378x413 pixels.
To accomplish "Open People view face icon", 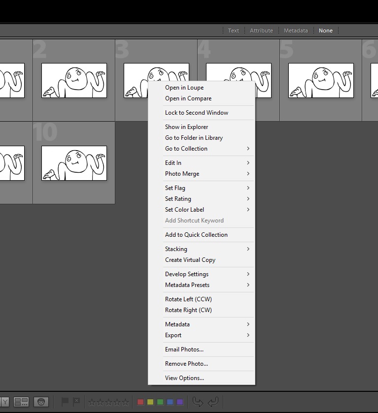I will [41, 402].
